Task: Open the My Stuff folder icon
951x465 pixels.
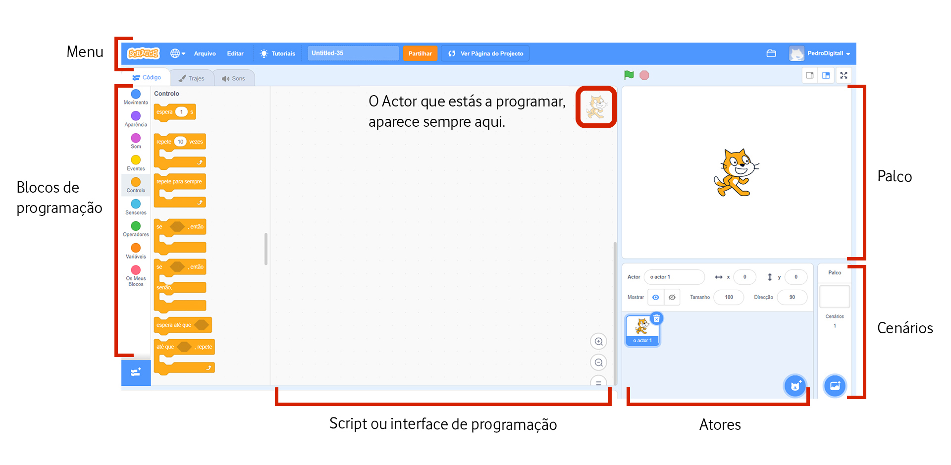Action: coord(771,53)
